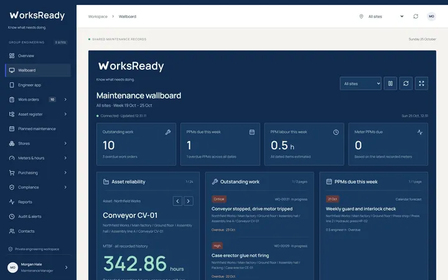Click the Critical priority badge
448x280 pixels.
tap(219, 199)
